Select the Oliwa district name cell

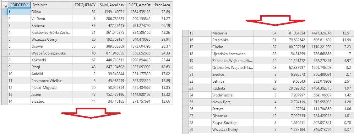(51, 12)
